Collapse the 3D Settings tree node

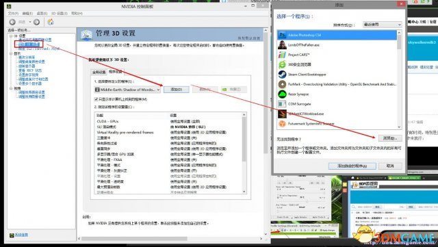[x=11, y=36]
